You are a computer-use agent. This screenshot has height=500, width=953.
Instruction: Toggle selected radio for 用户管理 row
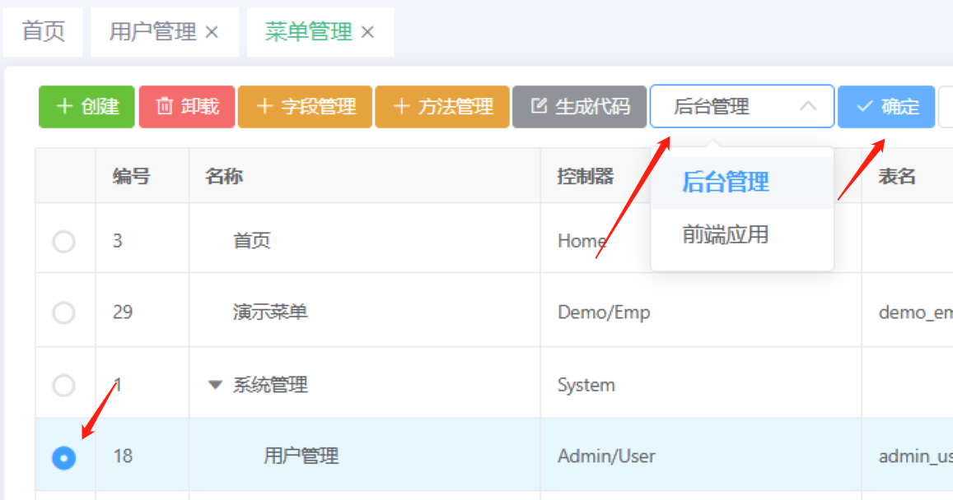pos(63,458)
